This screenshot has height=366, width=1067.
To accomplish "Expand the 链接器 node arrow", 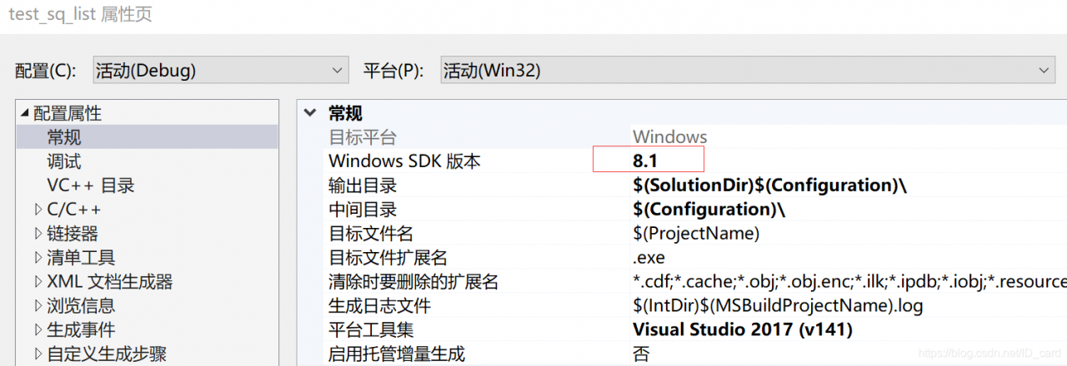I will [x=38, y=234].
